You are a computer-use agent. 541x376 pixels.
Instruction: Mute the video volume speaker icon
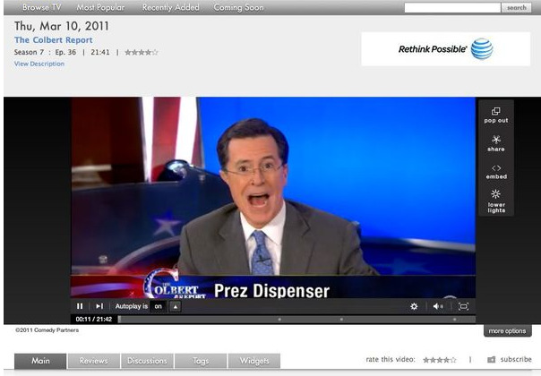(x=438, y=306)
